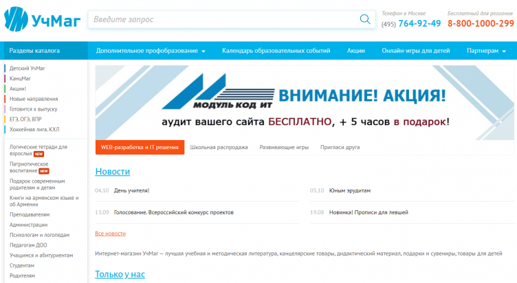Open Голосование. Всероссийский конкурс проектов news
Screen dimensions: 517x283
click(174, 212)
